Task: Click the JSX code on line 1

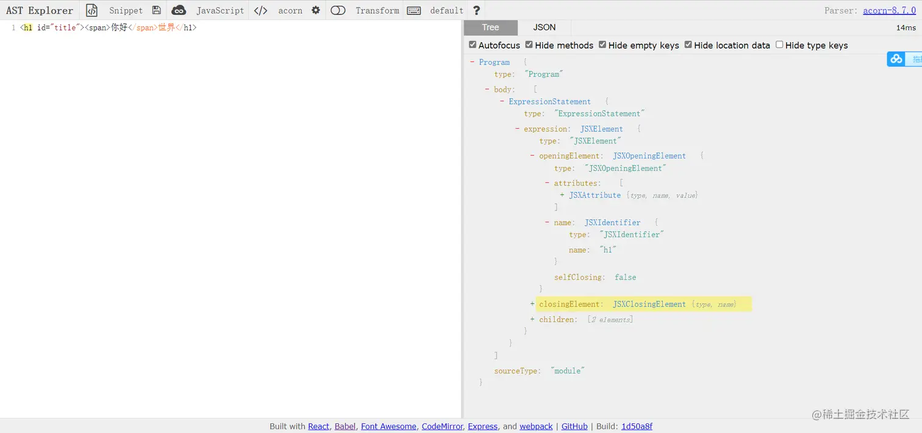Action: 109,27
